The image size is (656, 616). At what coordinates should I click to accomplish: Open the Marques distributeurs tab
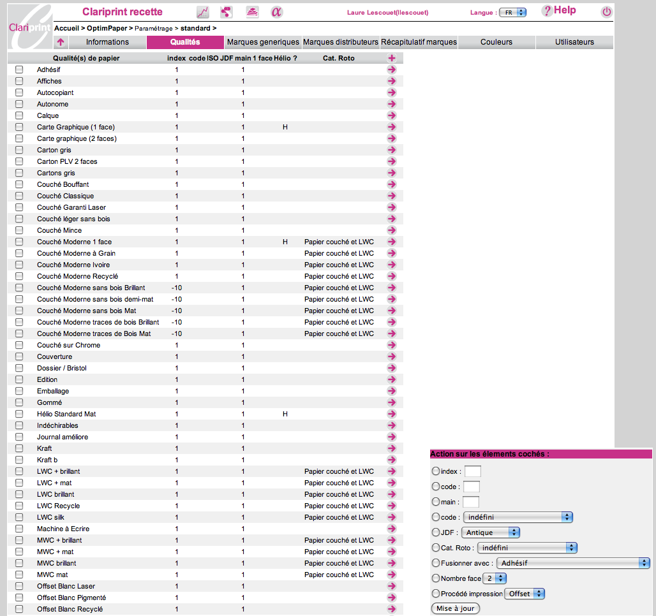pyautogui.click(x=341, y=42)
